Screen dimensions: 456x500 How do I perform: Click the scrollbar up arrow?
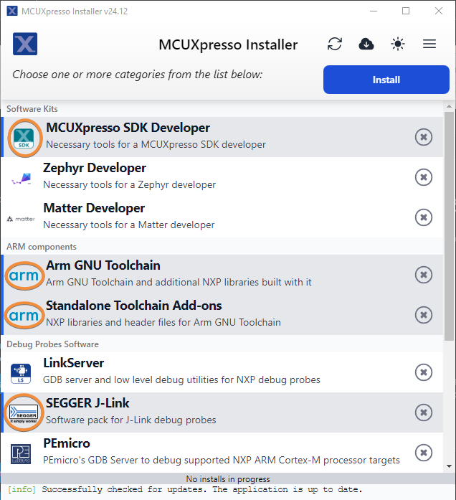coord(450,106)
